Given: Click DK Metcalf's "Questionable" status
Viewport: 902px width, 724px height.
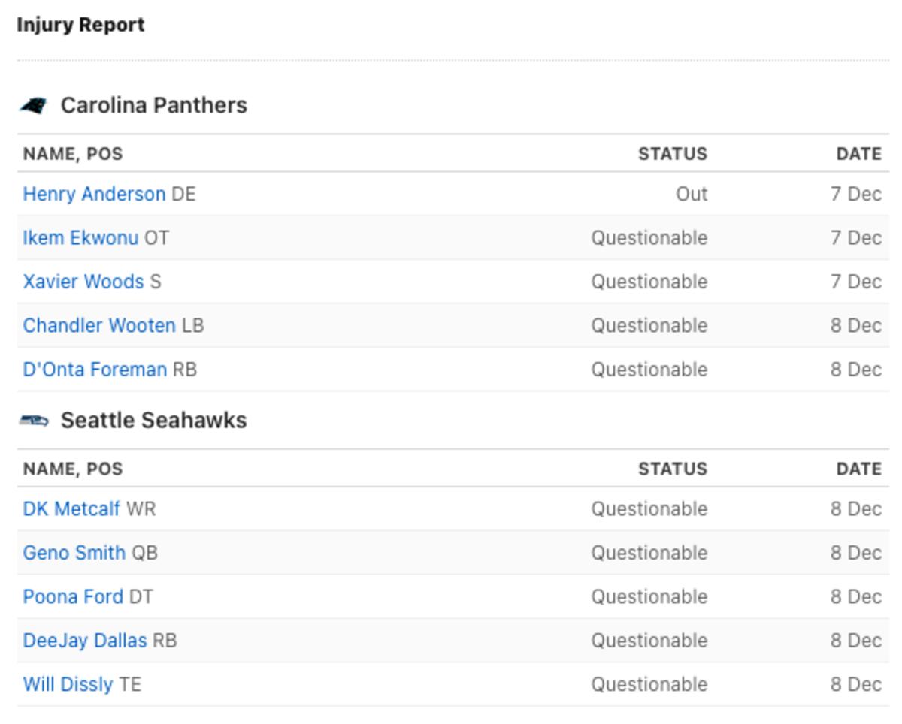Looking at the screenshot, I should (649, 509).
